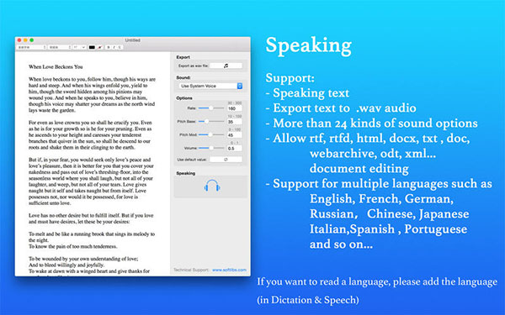Zoom the window with green button
The image size is (505, 315).
click(x=32, y=40)
